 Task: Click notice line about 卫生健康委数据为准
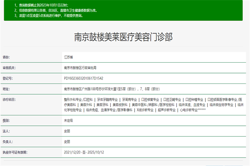click(x=56, y=10)
